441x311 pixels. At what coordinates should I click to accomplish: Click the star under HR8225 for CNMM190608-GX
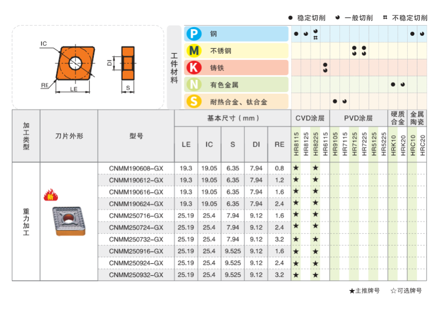click(316, 168)
